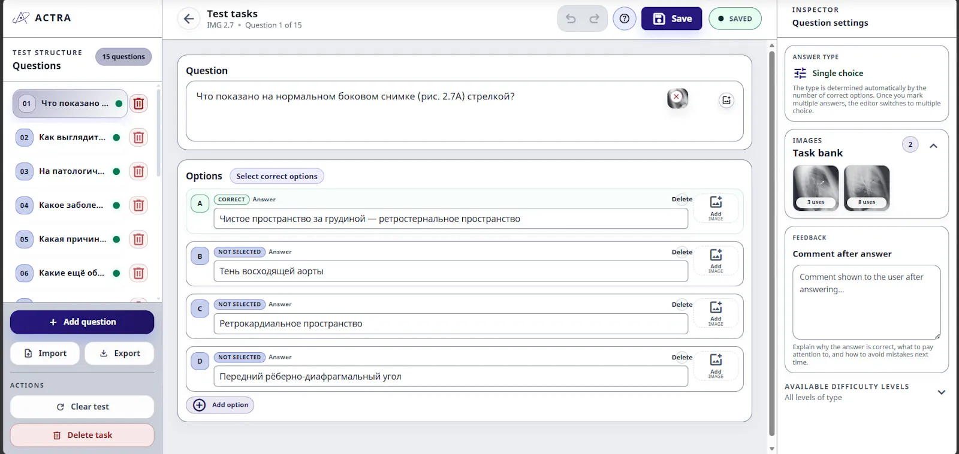Select question 03 На патологич
Viewport: 959px width, 454px height.
pyautogui.click(x=70, y=171)
